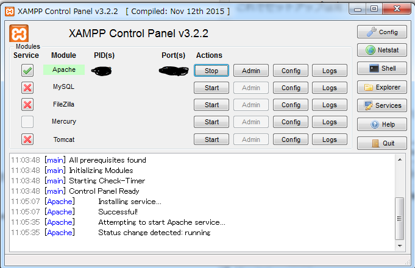Open Tomcat Logs menu

330,139
